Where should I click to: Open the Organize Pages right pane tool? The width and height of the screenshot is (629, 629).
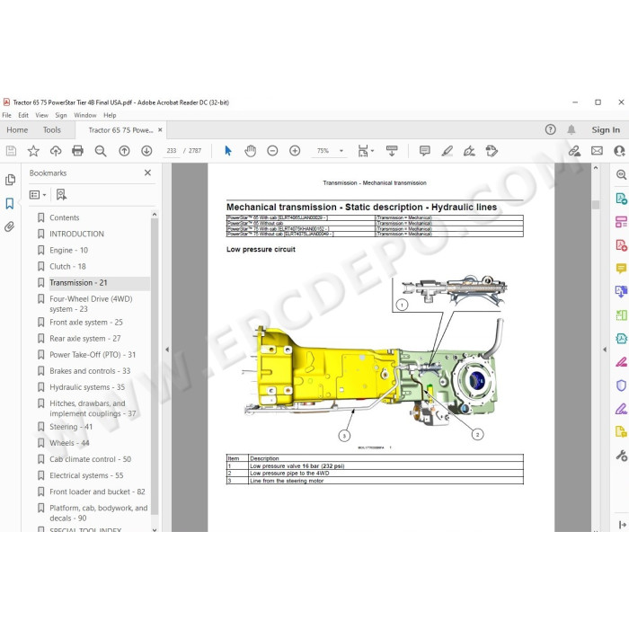(x=621, y=221)
